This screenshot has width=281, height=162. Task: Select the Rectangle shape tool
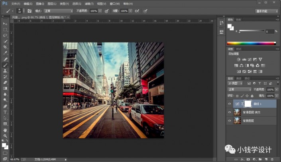coord(5,124)
